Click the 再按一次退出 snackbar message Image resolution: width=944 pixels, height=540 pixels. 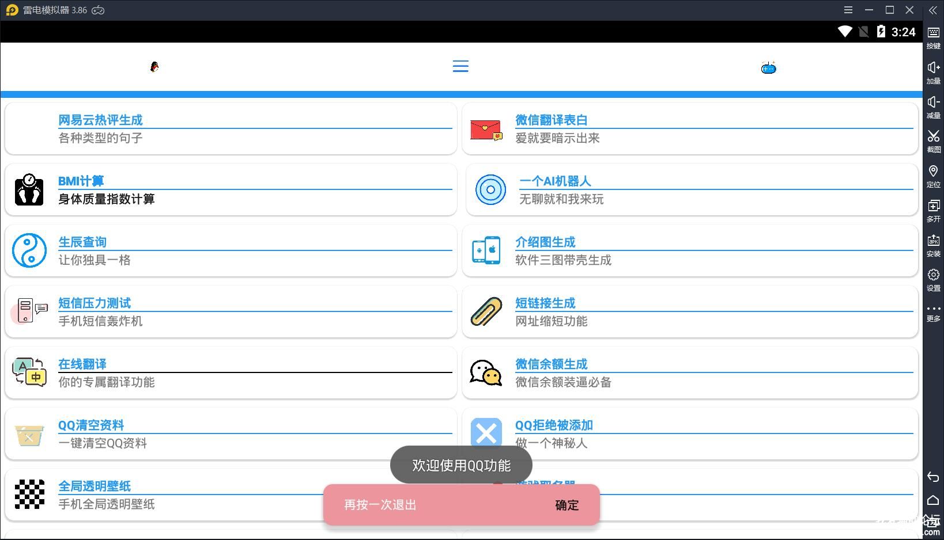tap(380, 505)
